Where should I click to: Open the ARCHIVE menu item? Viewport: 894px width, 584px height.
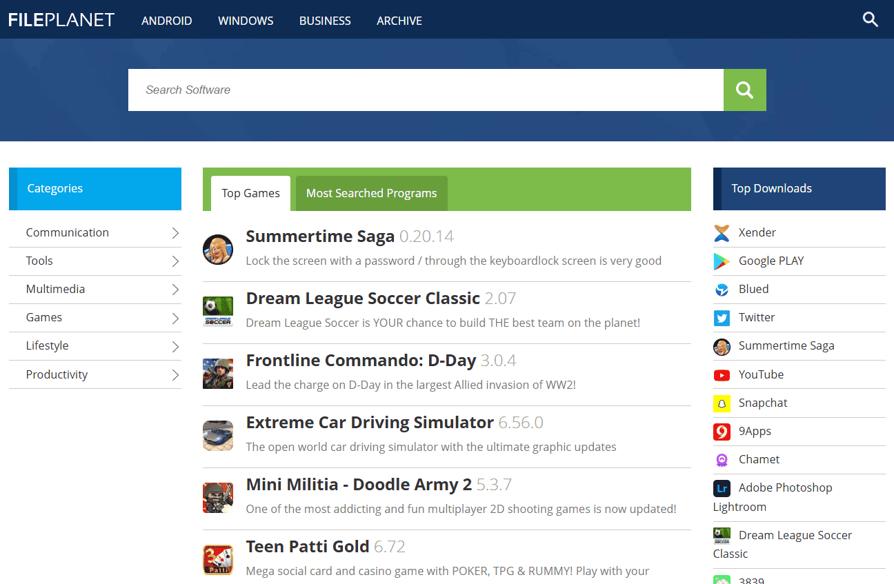tap(399, 21)
